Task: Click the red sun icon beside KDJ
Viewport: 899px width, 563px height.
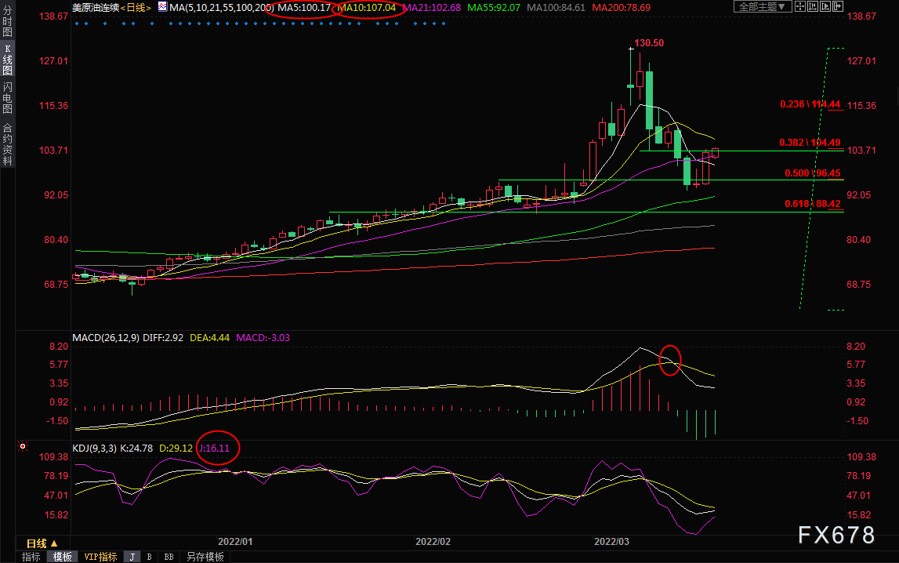Action: pyautogui.click(x=24, y=447)
